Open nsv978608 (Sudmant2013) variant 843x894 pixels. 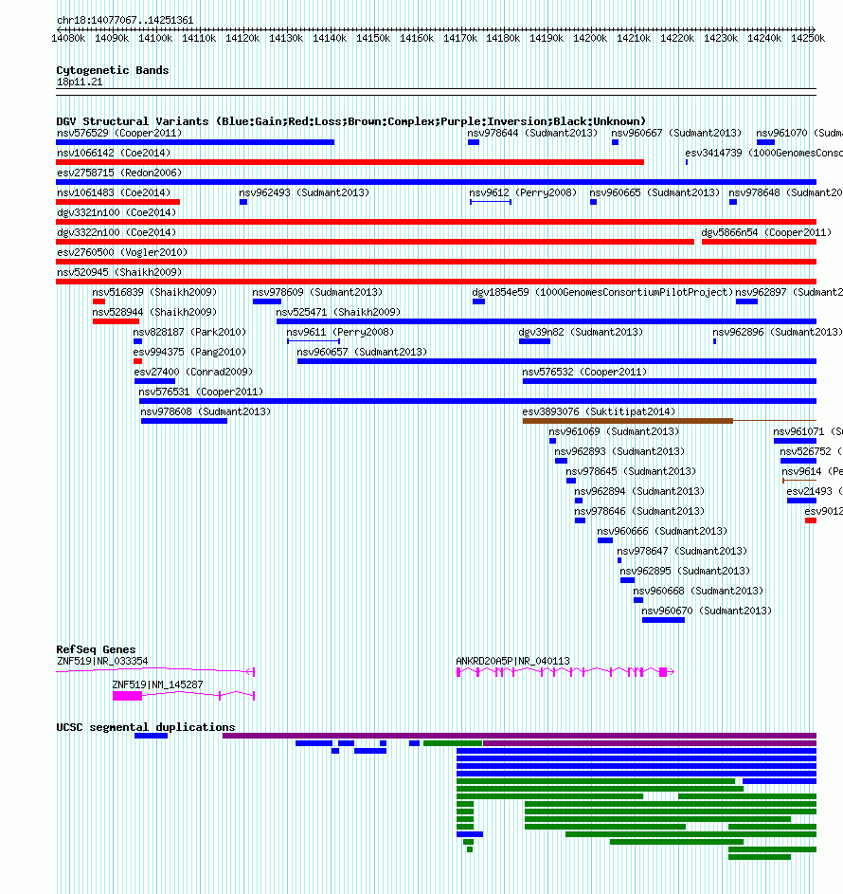(205, 411)
